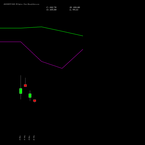Image resolution: width=145 pixels, height=145 pixels.
Task: Click the high value H: 108.00
Action: pyautogui.click(x=75, y=8)
